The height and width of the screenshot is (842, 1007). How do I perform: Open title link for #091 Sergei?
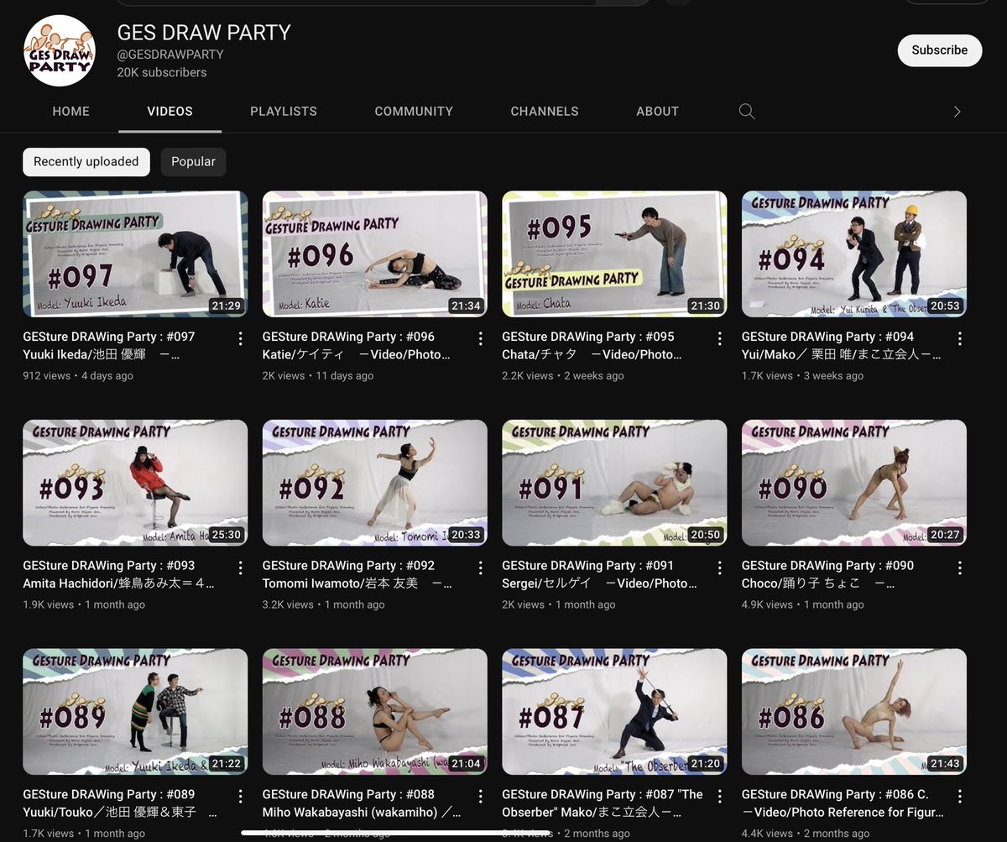click(600, 574)
